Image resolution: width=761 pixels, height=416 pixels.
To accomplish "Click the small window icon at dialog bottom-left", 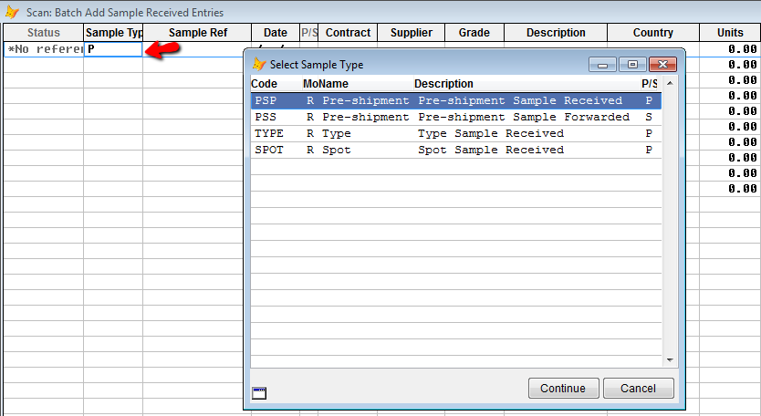I will click(259, 392).
